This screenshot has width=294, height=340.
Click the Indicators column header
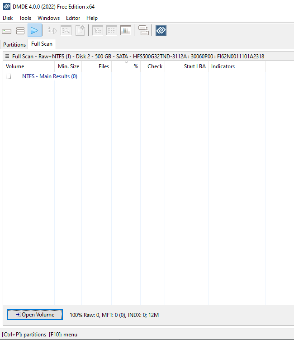(237, 66)
